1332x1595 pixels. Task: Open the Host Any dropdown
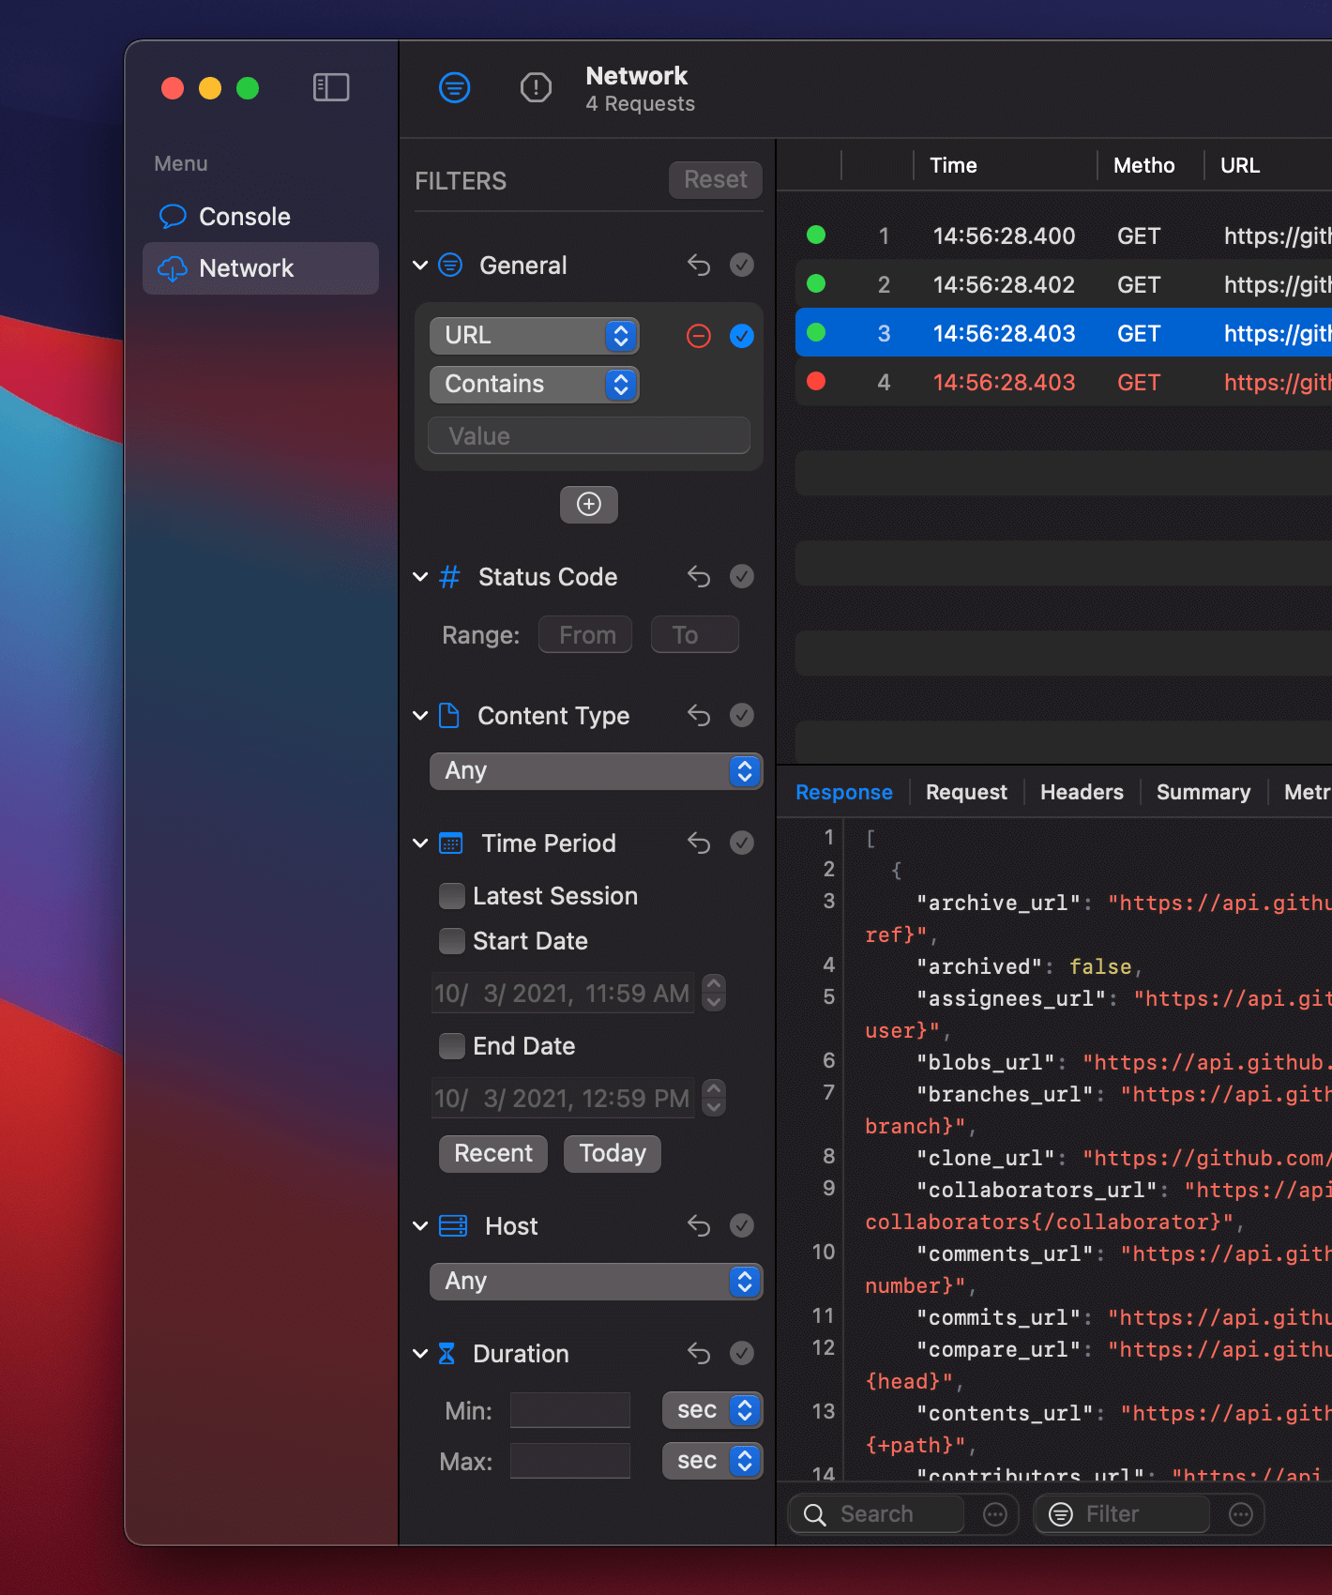(x=597, y=1282)
